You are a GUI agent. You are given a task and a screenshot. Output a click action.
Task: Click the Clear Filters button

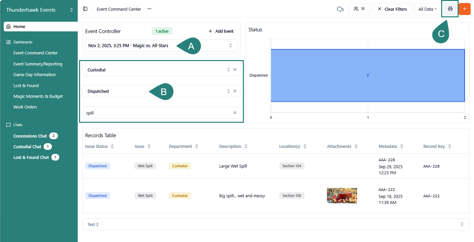point(392,9)
